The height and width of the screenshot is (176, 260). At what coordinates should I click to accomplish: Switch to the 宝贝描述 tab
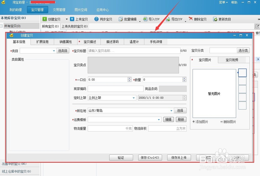point(89,42)
